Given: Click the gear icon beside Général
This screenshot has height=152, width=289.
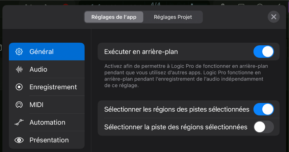Looking at the screenshot, I should point(19,52).
